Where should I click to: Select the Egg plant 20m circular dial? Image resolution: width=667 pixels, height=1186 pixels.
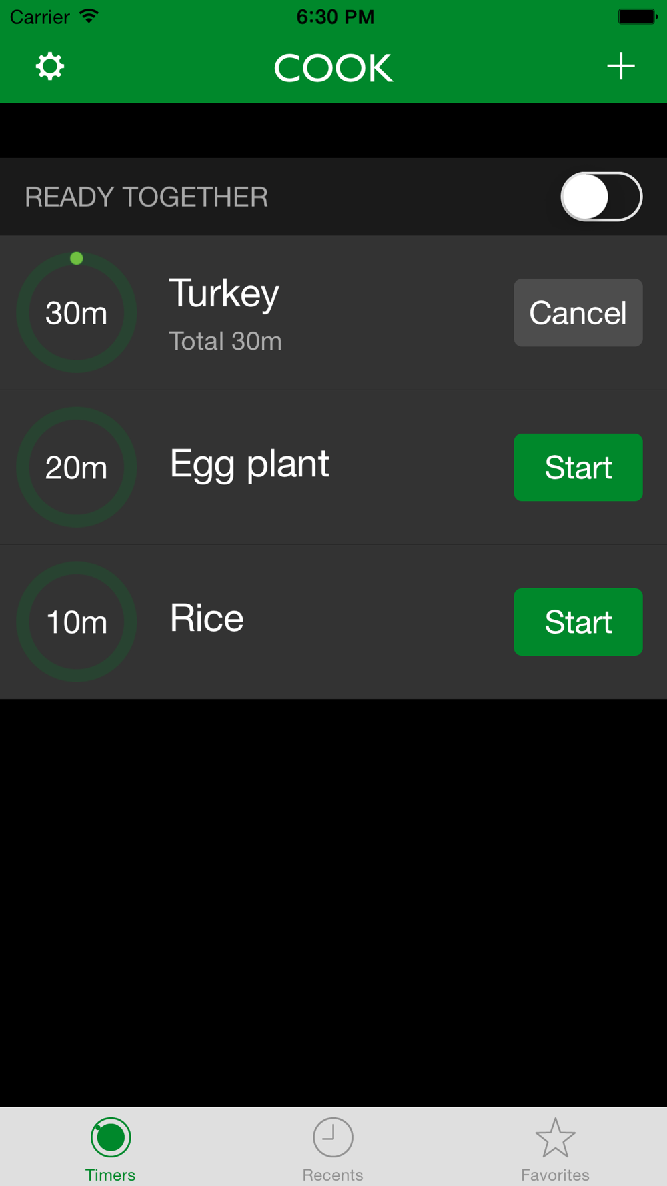coord(77,467)
